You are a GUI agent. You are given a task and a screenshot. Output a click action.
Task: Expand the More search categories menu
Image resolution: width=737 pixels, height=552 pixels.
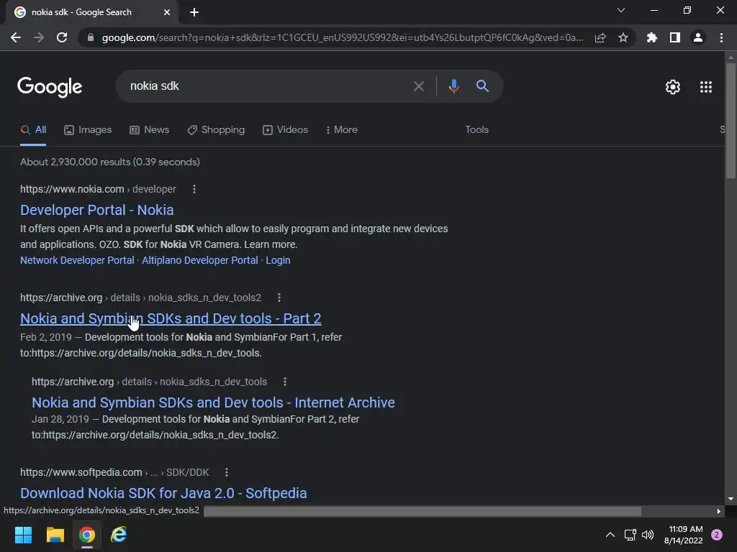click(x=342, y=130)
